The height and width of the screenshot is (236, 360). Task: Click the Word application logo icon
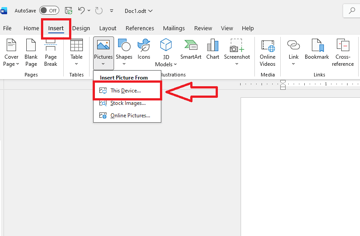pyautogui.click(x=4, y=11)
